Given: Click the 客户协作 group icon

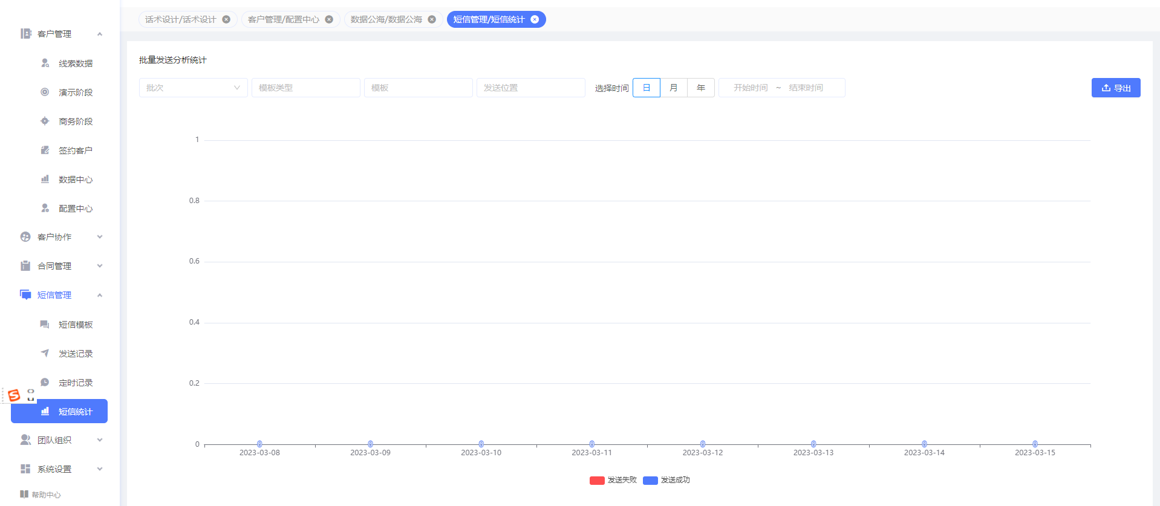Looking at the screenshot, I should click(x=25, y=237).
